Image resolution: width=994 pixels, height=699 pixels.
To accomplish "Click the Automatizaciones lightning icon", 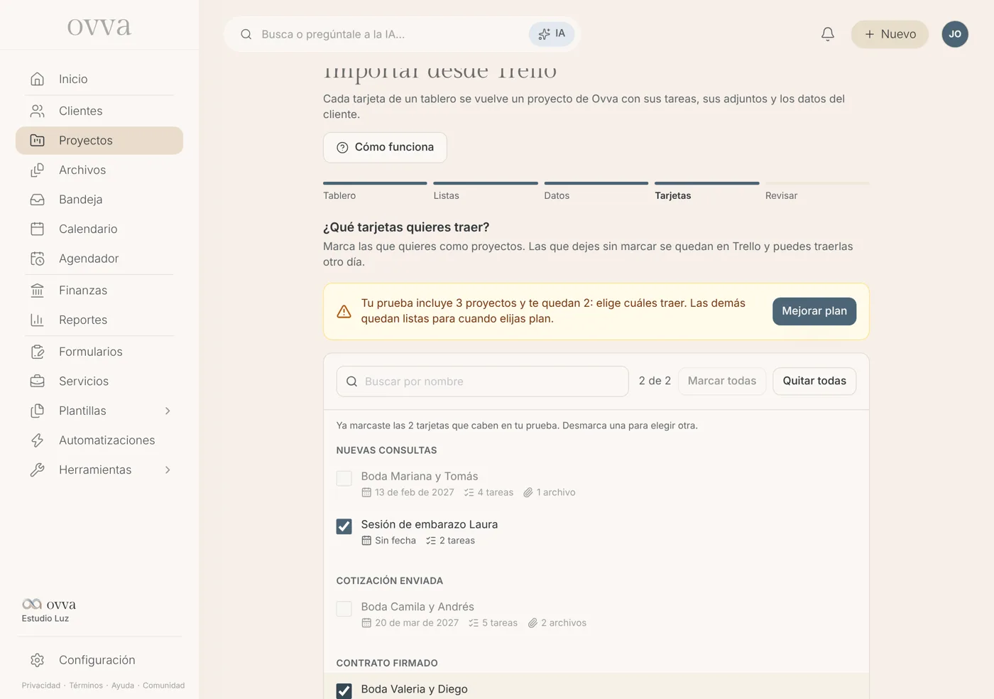I will pos(38,440).
